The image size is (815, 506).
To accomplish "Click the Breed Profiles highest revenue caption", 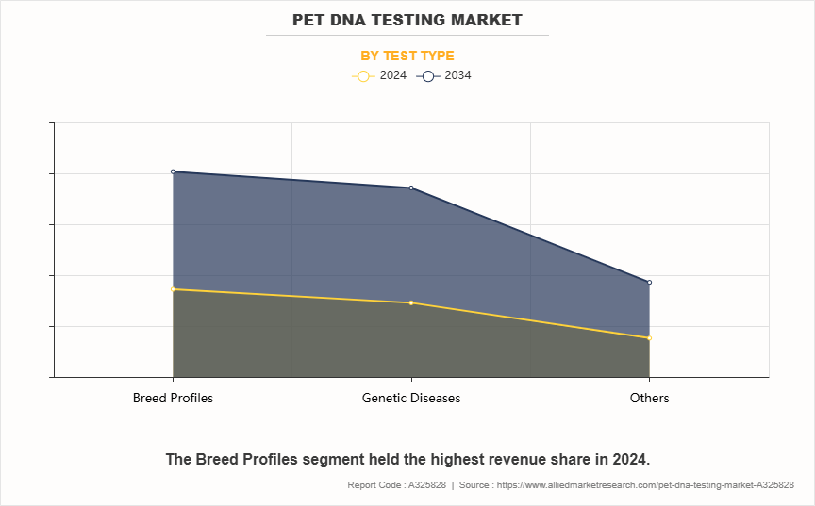I will coord(407,459).
